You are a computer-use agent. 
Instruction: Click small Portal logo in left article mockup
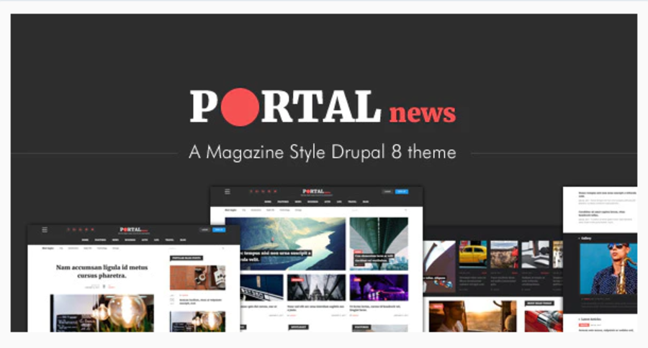[x=133, y=230]
